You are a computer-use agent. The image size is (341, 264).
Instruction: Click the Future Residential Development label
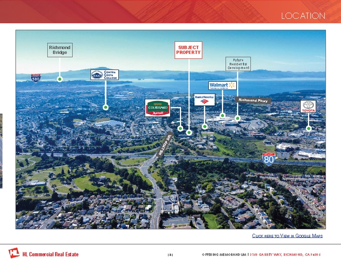click(x=238, y=64)
